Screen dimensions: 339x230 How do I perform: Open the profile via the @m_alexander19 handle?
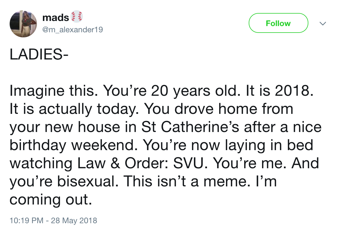[73, 30]
